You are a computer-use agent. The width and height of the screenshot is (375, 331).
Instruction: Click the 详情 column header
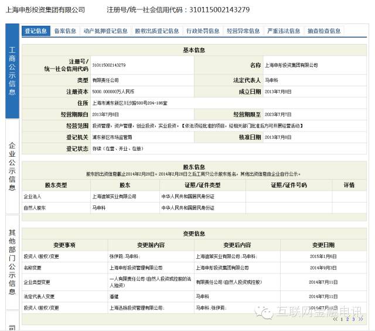tap(349, 185)
